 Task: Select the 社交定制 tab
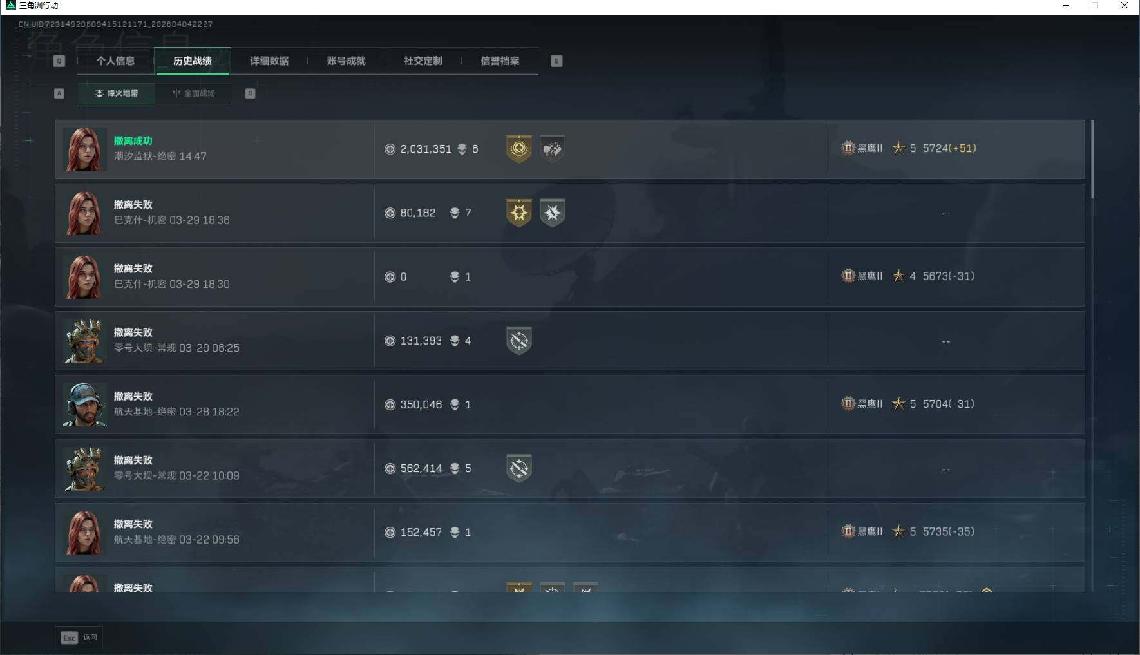click(x=423, y=61)
